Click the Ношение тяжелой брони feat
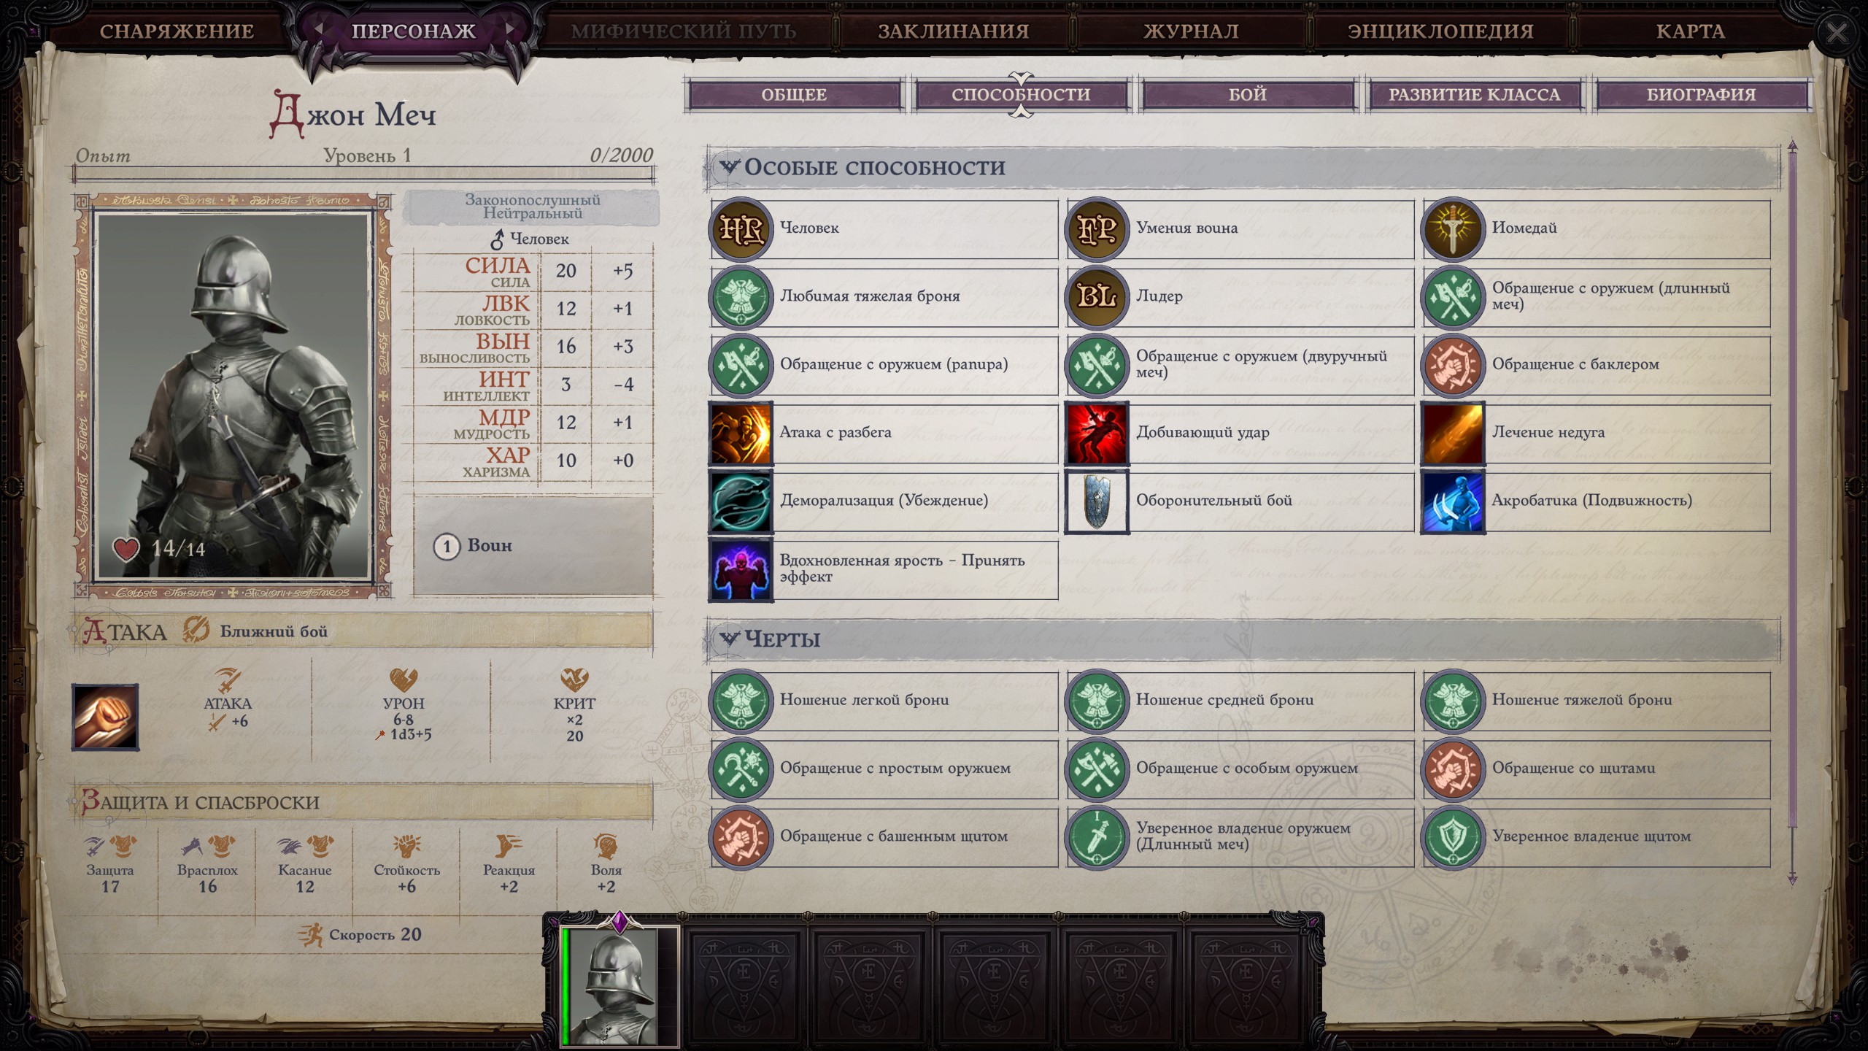The image size is (1868, 1051). [x=1597, y=701]
